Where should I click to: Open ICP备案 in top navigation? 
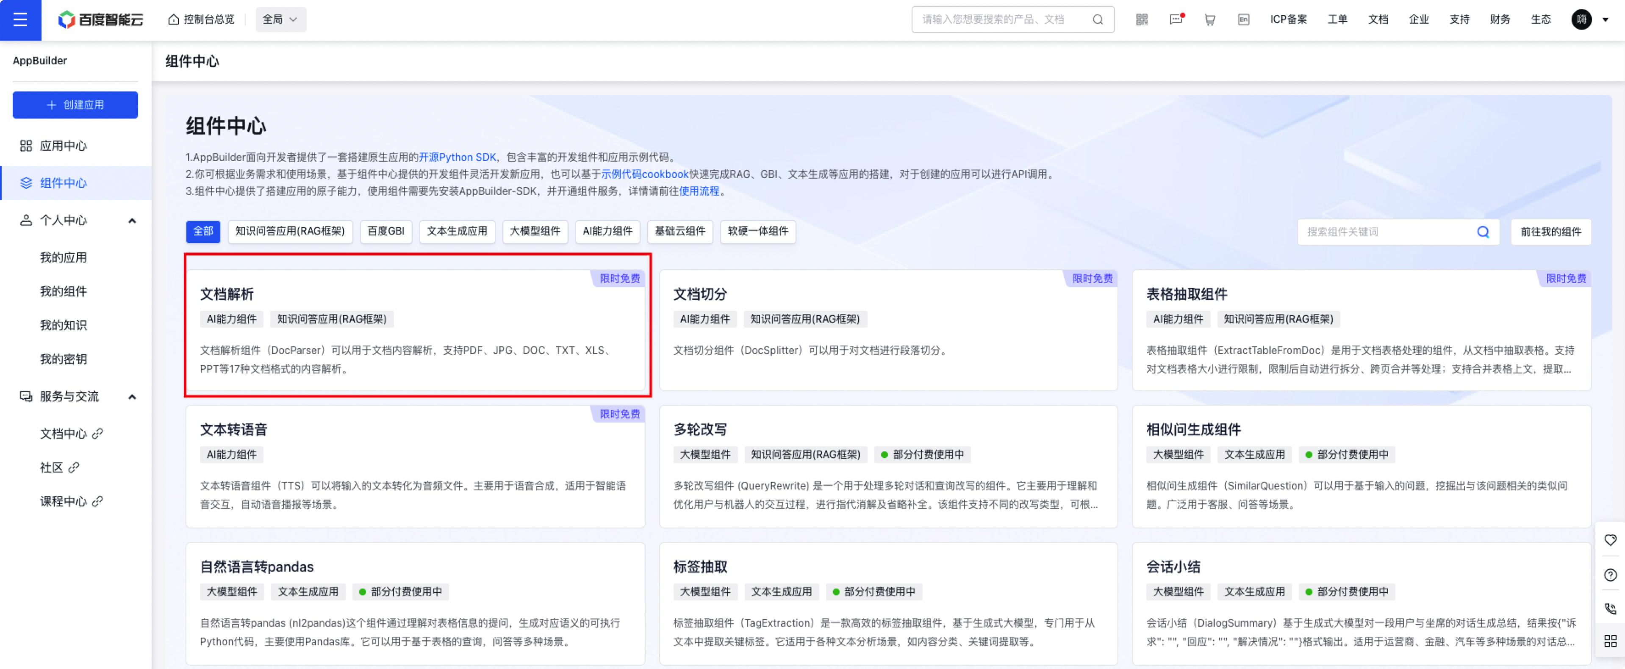tap(1288, 19)
